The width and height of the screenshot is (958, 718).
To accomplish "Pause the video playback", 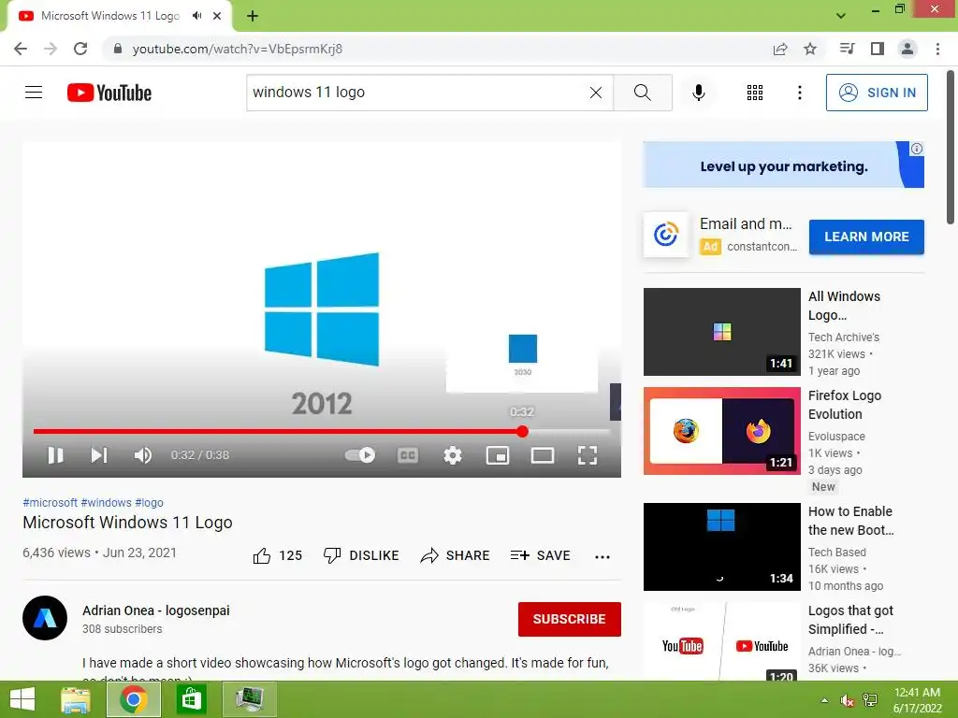I will point(55,455).
